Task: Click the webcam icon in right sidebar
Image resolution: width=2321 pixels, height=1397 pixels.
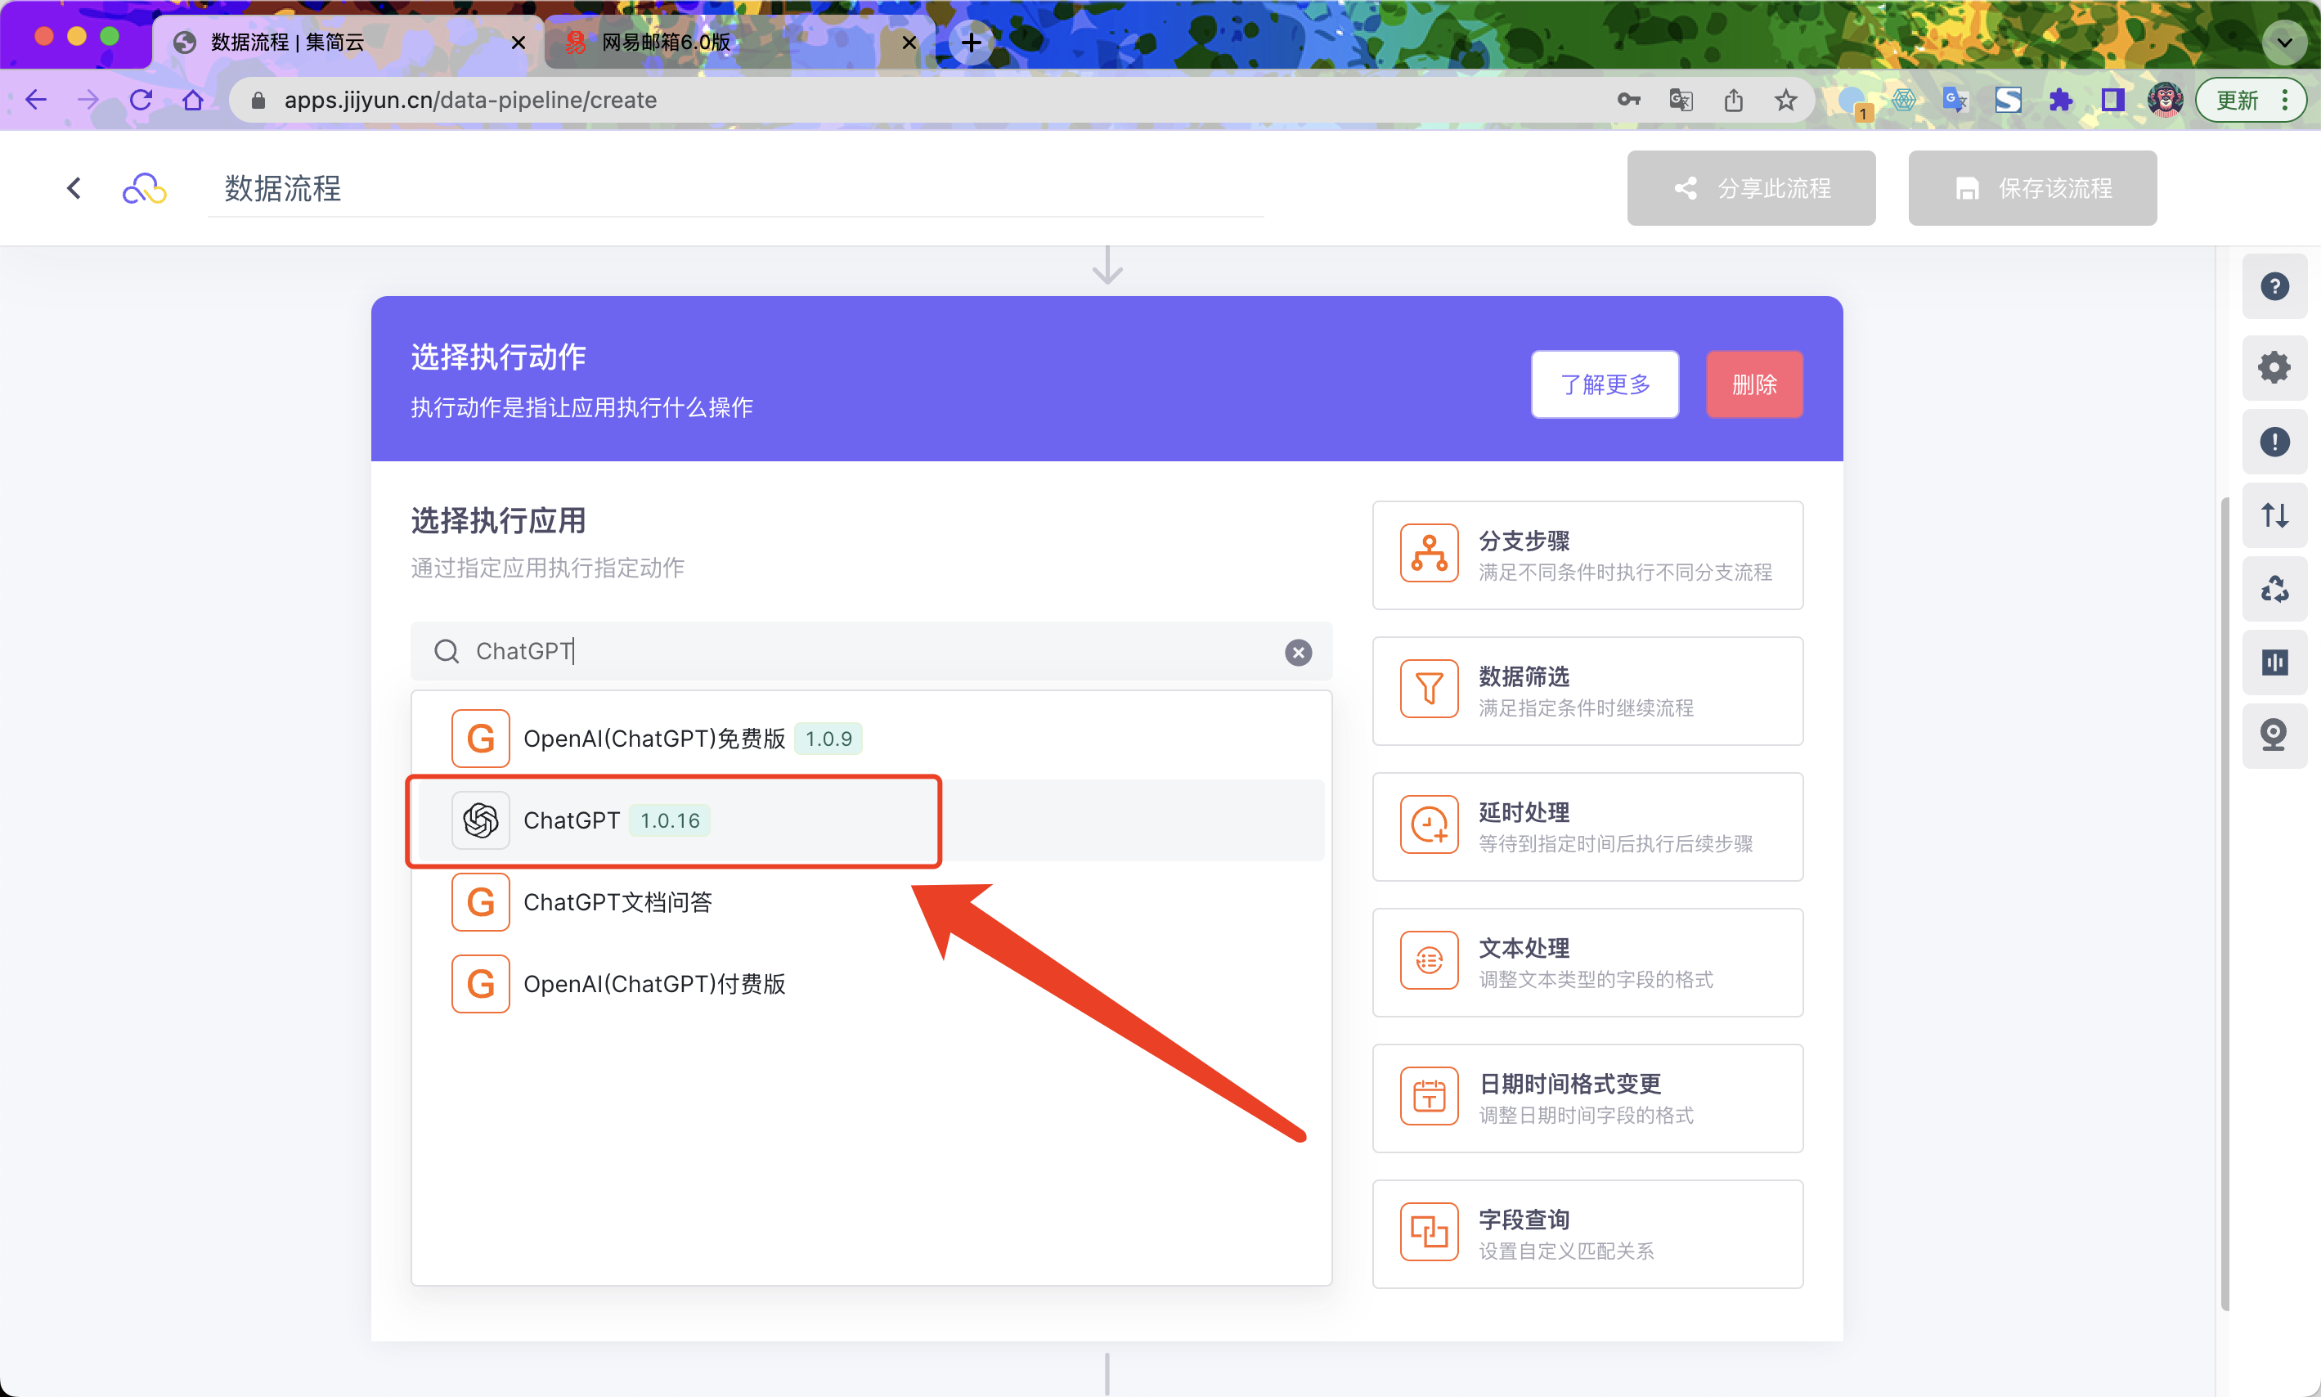Action: [x=2274, y=735]
